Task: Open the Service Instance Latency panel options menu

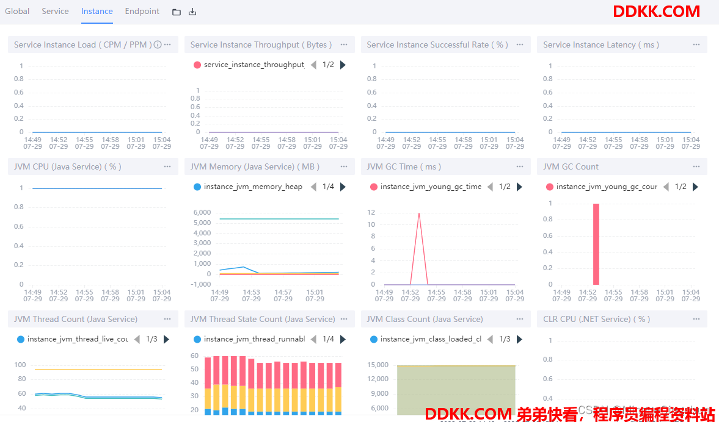Action: pyautogui.click(x=696, y=45)
